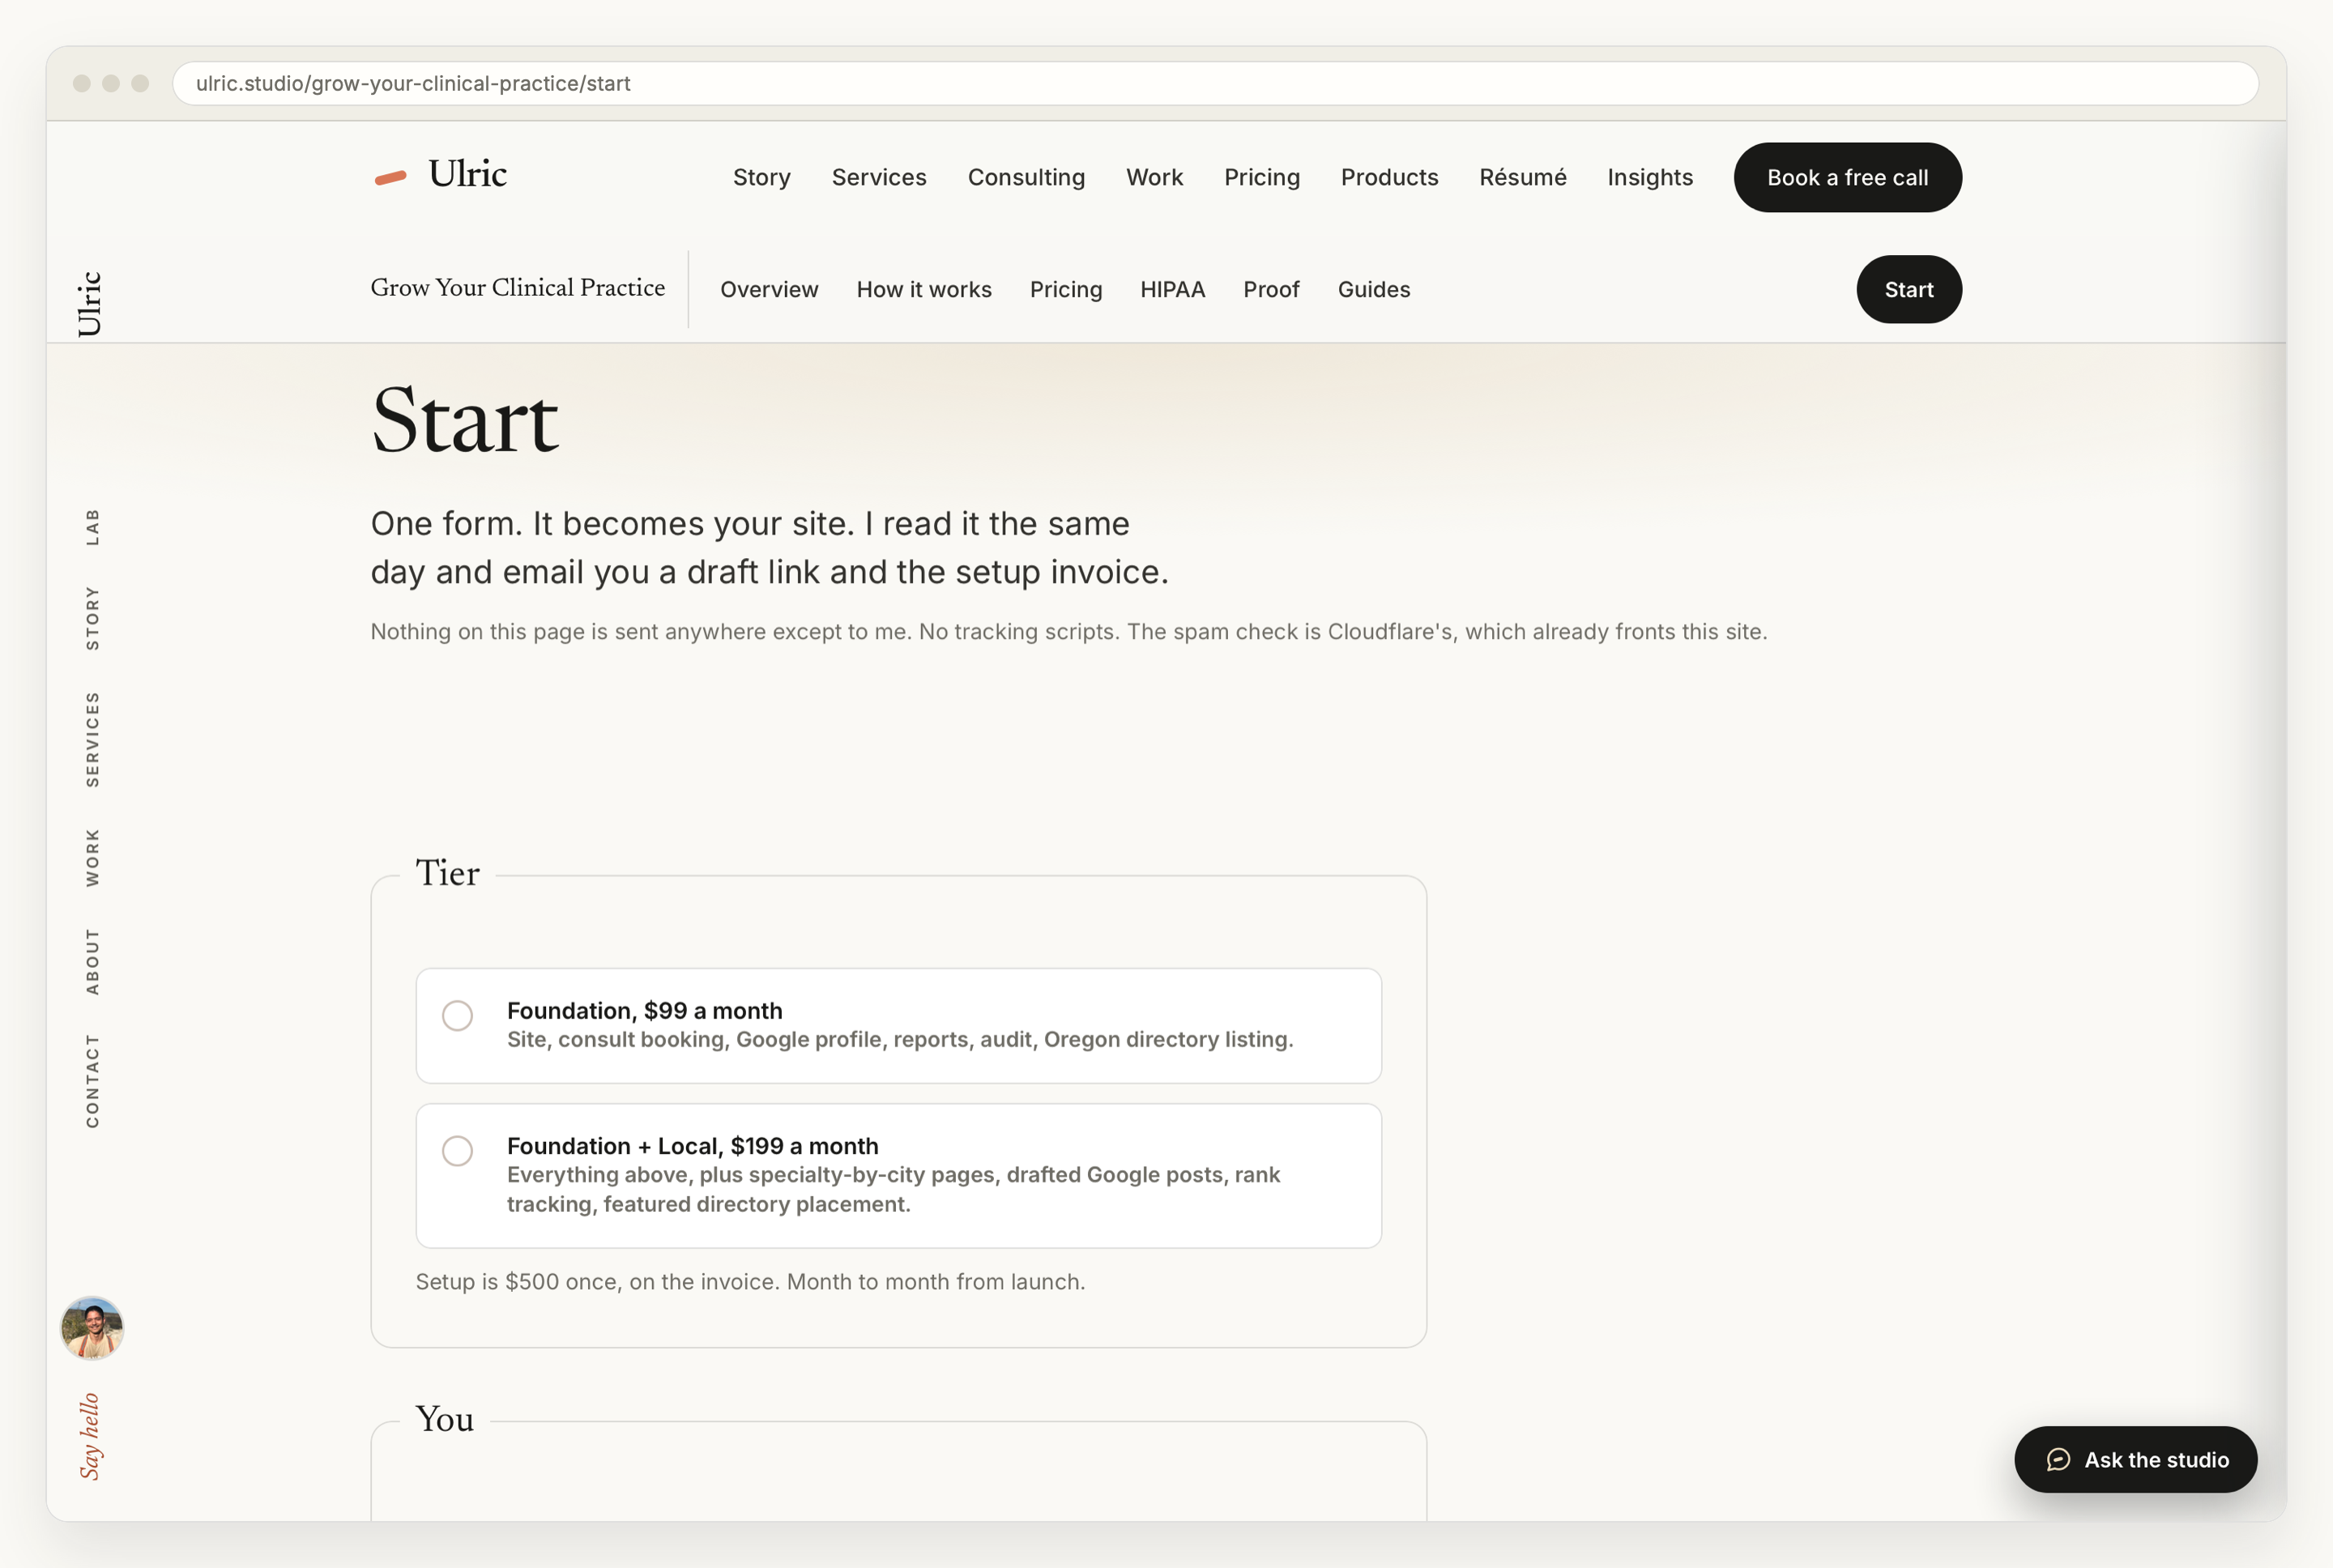The image size is (2333, 1568).
Task: Open the Story nav item
Action: click(761, 177)
